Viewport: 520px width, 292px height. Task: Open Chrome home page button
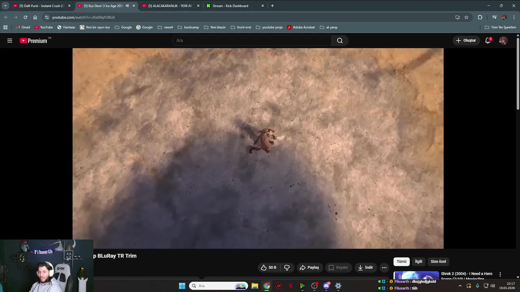tap(35, 17)
